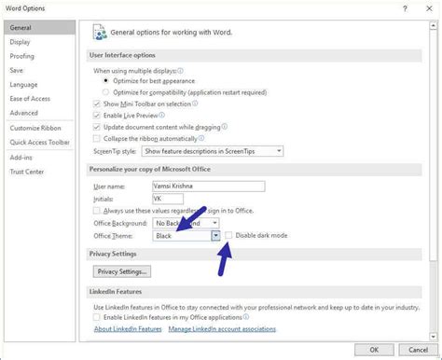
Task: Toggle Show Mini Toolbar on selection
Action: point(97,104)
